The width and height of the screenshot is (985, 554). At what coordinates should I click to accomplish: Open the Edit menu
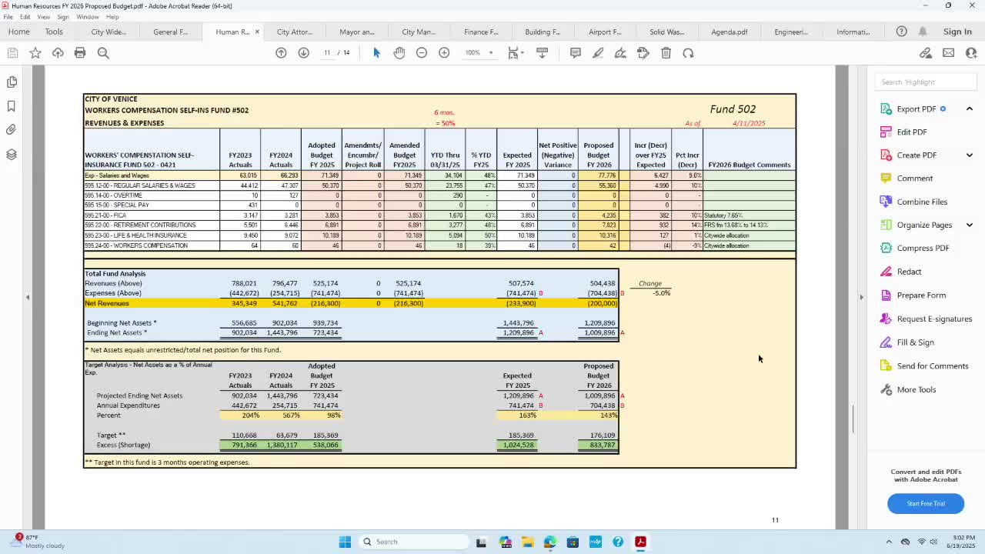25,17
